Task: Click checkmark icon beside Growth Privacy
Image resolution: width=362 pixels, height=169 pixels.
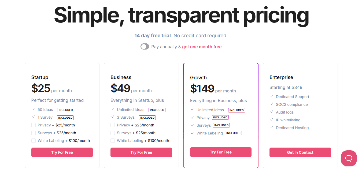Action: coord(192,117)
